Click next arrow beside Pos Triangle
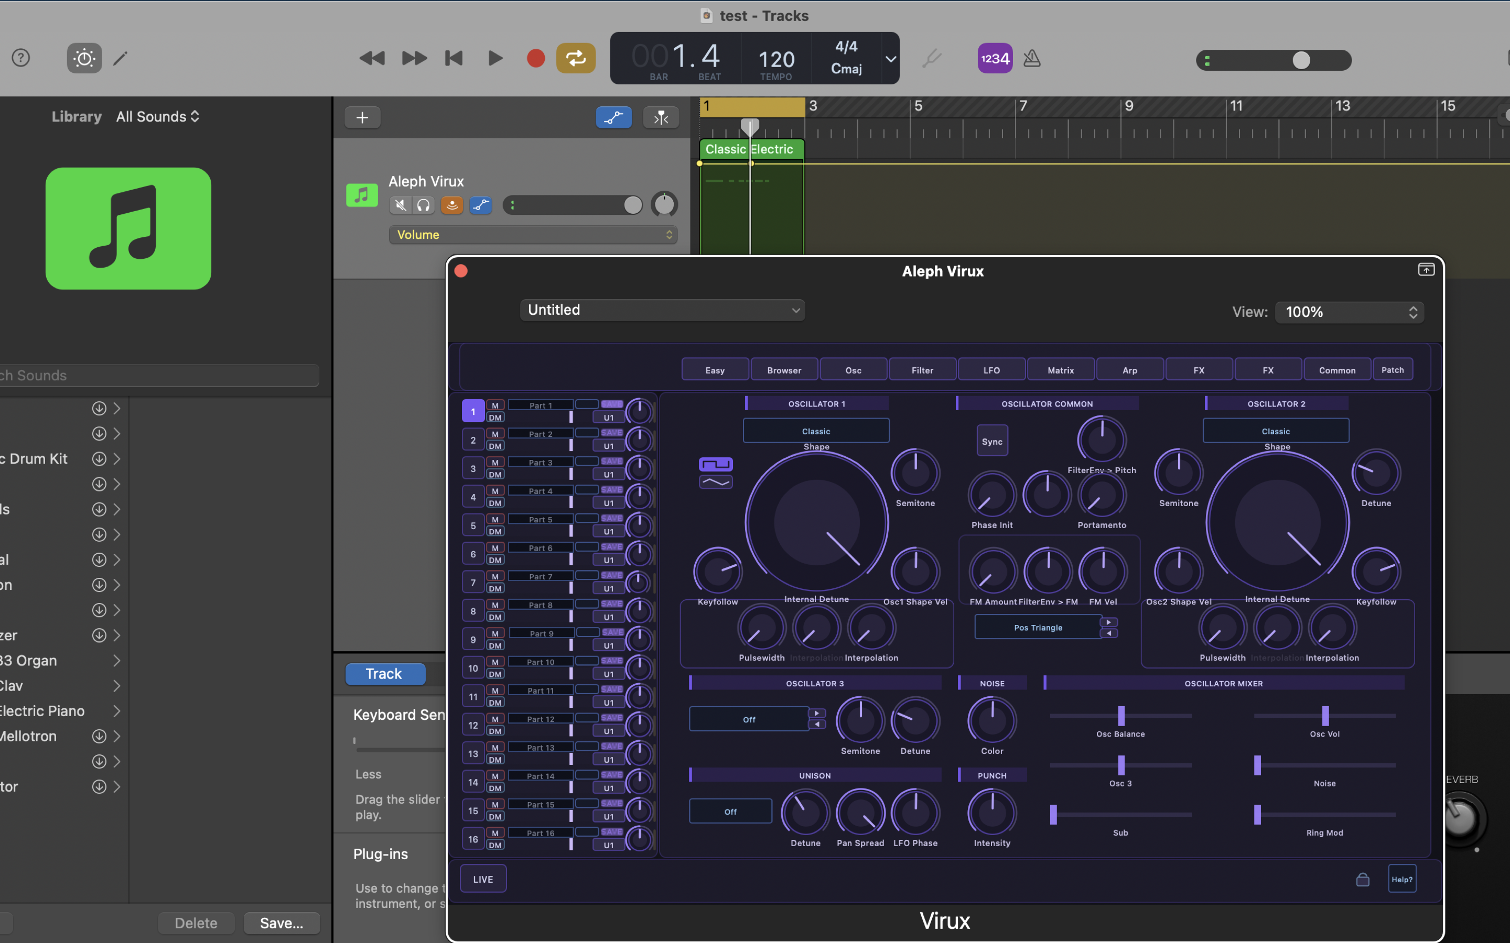This screenshot has height=943, width=1510. coord(1109,622)
